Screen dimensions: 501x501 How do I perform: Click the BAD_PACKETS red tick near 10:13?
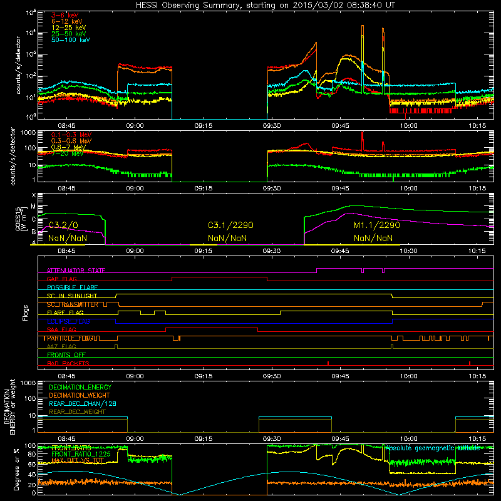tap(469, 363)
